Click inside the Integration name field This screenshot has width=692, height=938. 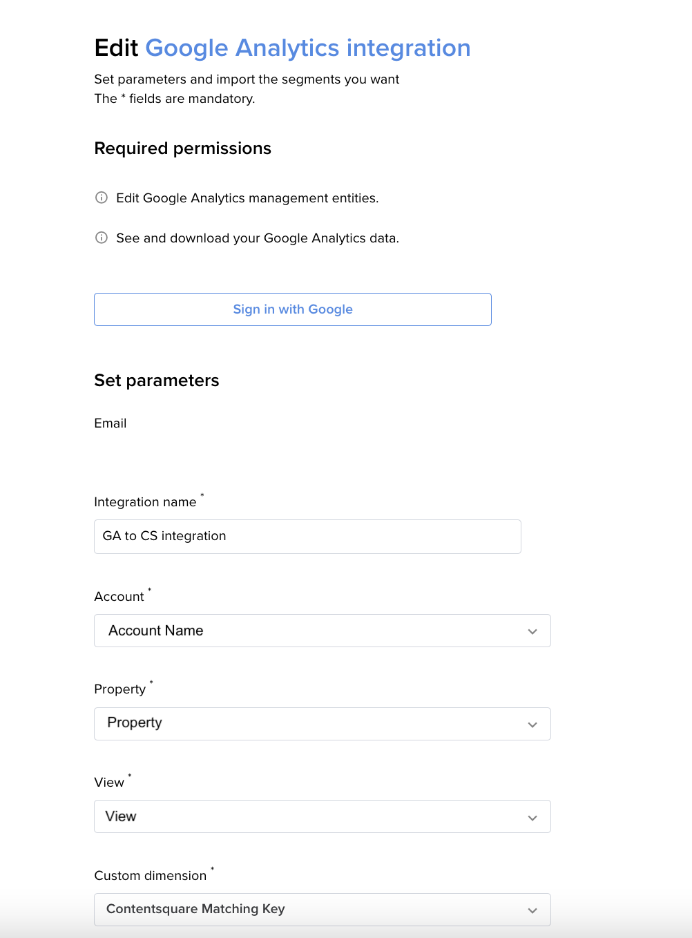point(307,536)
